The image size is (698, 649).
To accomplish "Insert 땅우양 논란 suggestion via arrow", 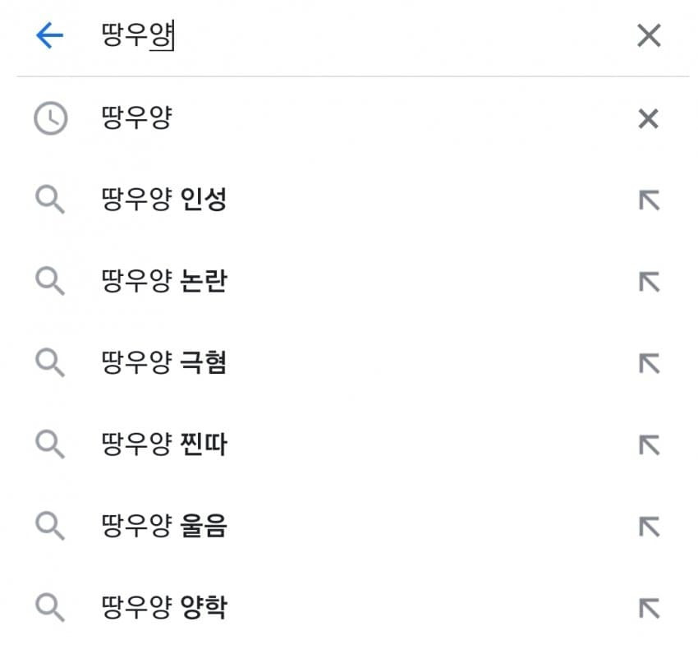I will (x=649, y=282).
